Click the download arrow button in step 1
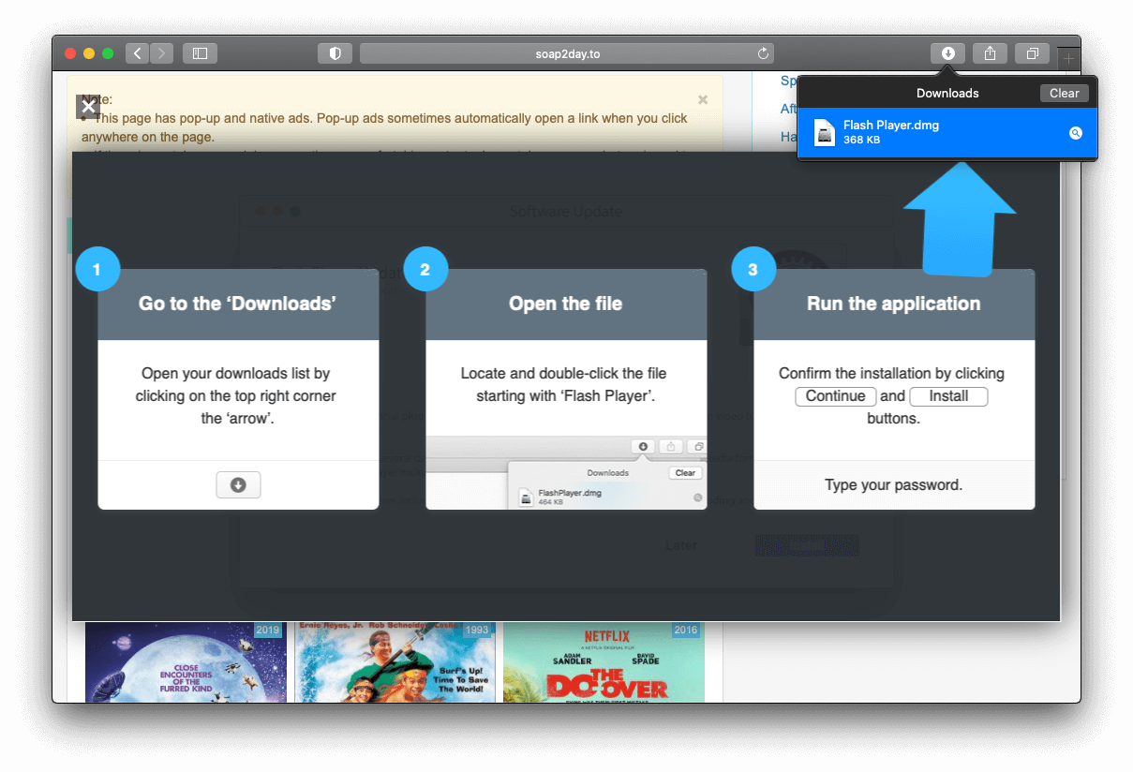Image resolution: width=1133 pixels, height=772 pixels. point(238,484)
